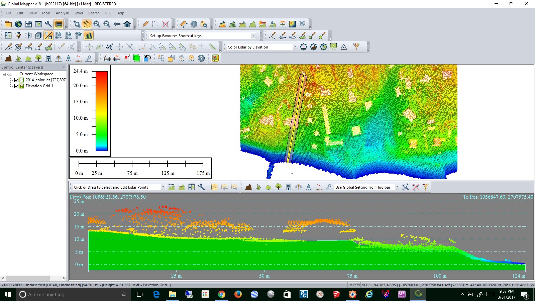Uncheck the Elevation Grid 1 layer checkbox
535x301 pixels.
tap(16, 86)
